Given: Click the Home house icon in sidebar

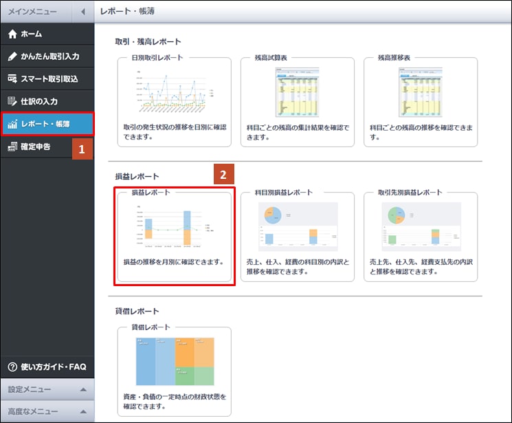Looking at the screenshot, I should pos(12,34).
